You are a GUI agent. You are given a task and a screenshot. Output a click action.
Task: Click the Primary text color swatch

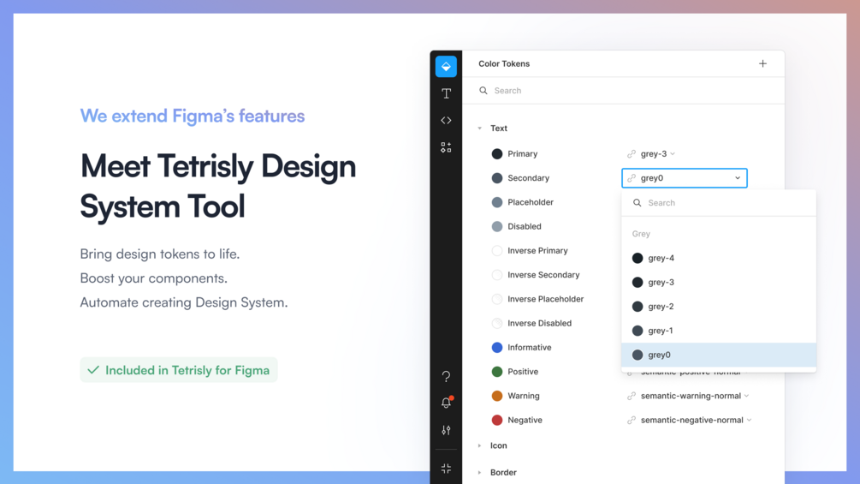(x=497, y=153)
